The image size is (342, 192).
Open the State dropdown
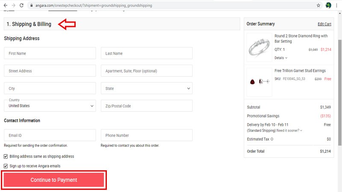click(x=147, y=89)
